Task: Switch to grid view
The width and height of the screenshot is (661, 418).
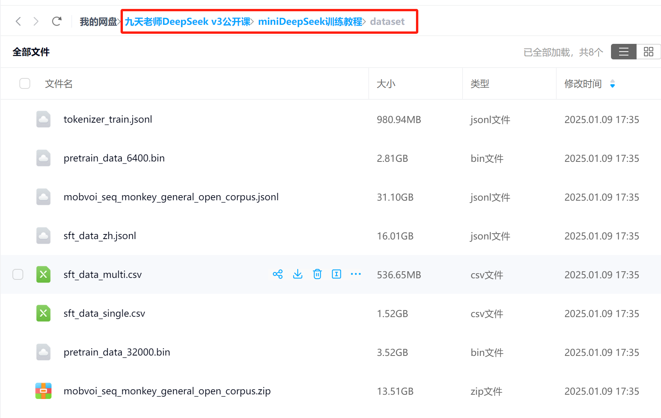Action: pos(648,52)
